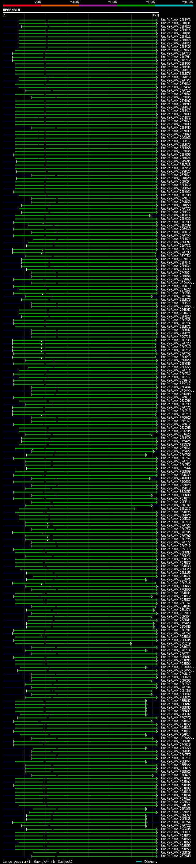Select the UniRef100_C6ZS44 label
196x864 pixels.
pyautogui.click(x=175, y=468)
